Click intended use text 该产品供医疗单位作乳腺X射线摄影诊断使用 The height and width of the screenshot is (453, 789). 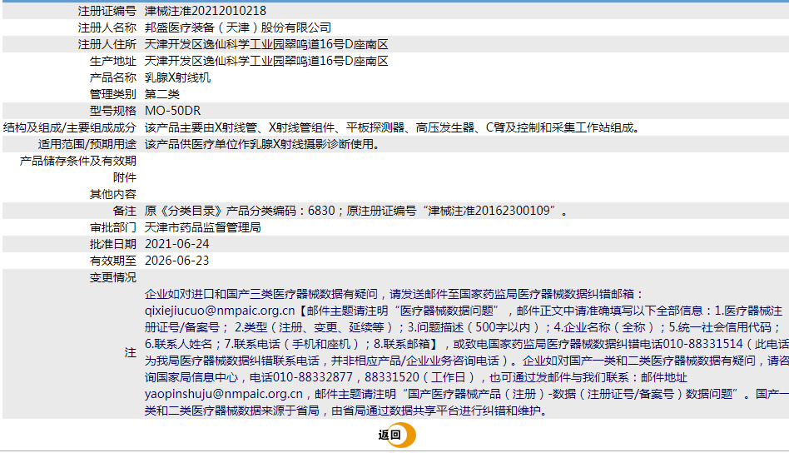pos(263,144)
